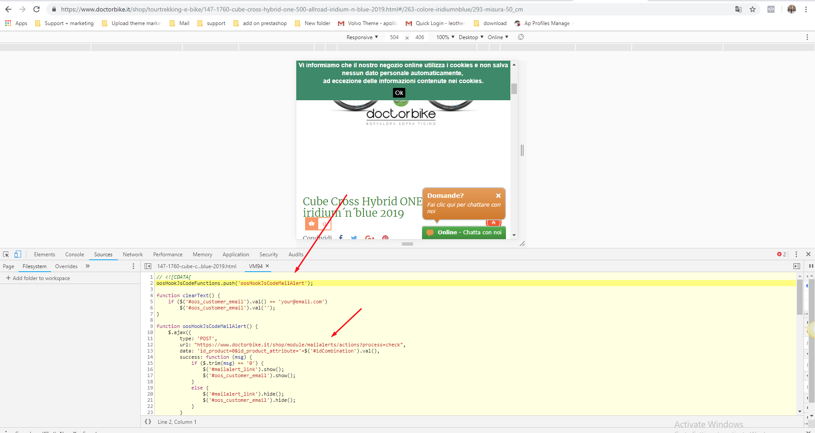Select the Overrides navigator tab
This screenshot has width=815, height=433.
coord(66,266)
